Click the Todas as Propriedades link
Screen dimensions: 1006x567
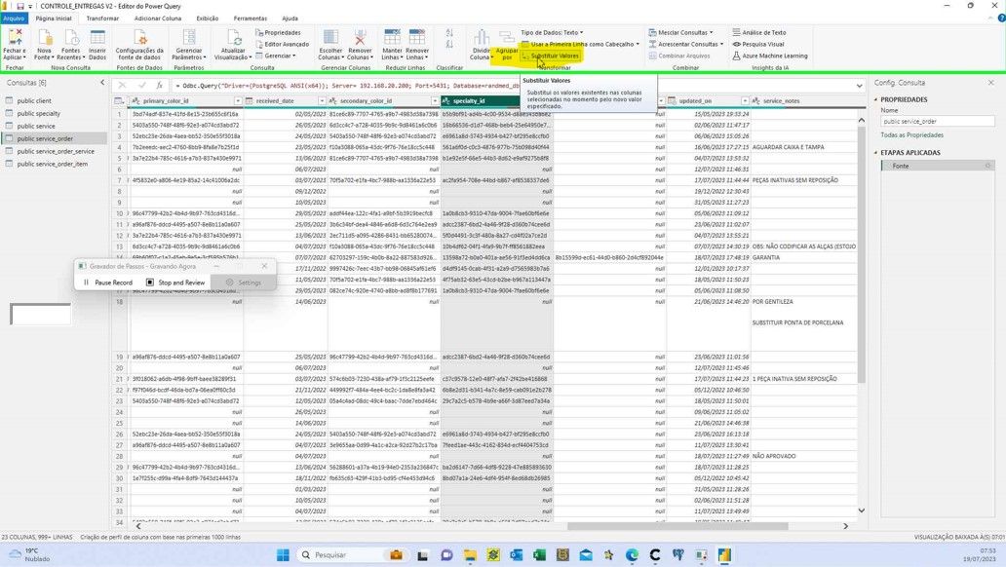(x=911, y=135)
